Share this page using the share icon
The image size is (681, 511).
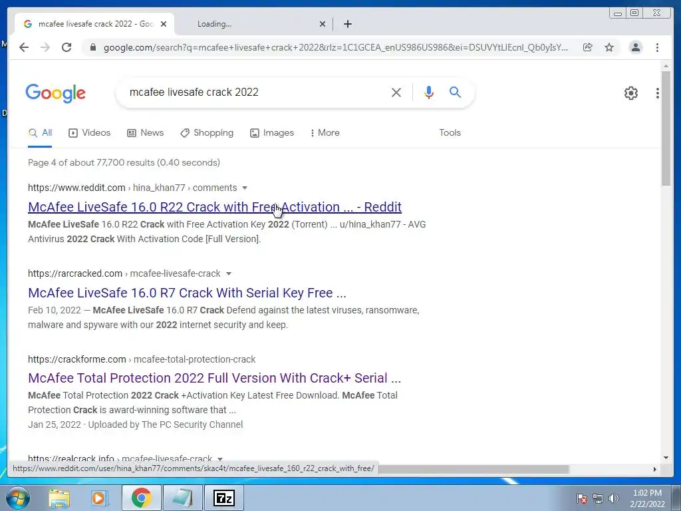tap(588, 47)
